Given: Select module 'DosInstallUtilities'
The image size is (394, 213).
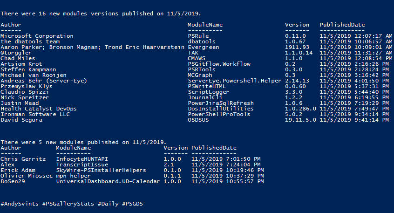Looking at the screenshot, I should 221,109.
